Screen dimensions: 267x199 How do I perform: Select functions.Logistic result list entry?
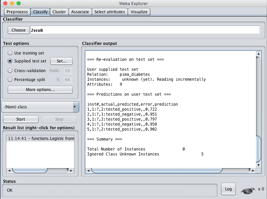coord(40,138)
